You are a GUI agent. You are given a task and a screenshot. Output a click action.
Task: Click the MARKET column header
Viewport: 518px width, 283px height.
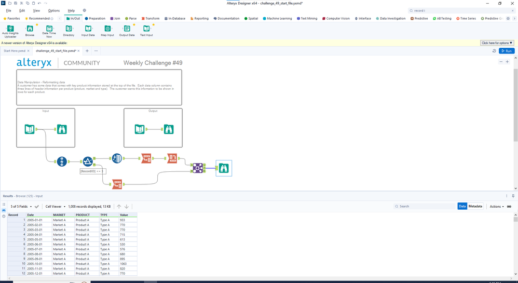63,215
